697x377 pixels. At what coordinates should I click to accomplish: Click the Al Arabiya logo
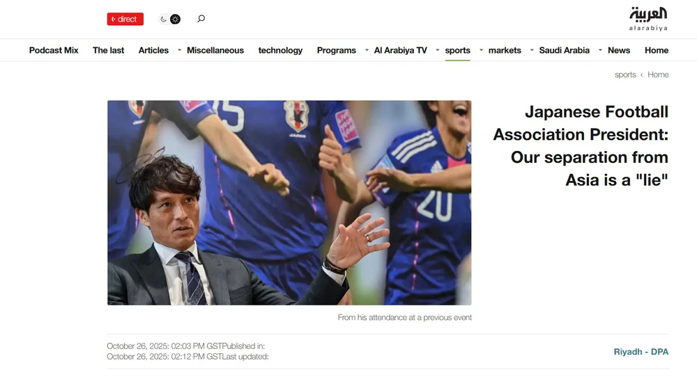point(648,19)
